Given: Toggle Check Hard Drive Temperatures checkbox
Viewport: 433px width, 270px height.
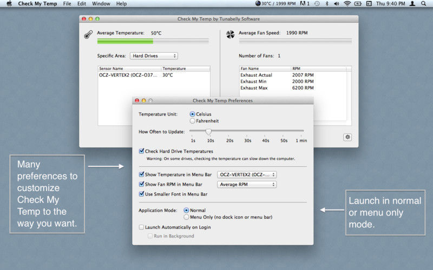Looking at the screenshot, I should tap(142, 151).
